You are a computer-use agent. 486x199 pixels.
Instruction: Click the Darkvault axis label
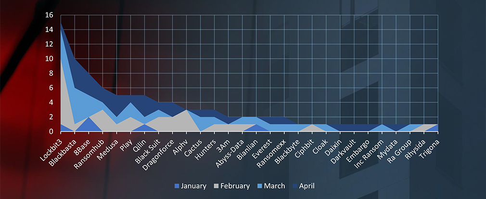tap(344, 152)
